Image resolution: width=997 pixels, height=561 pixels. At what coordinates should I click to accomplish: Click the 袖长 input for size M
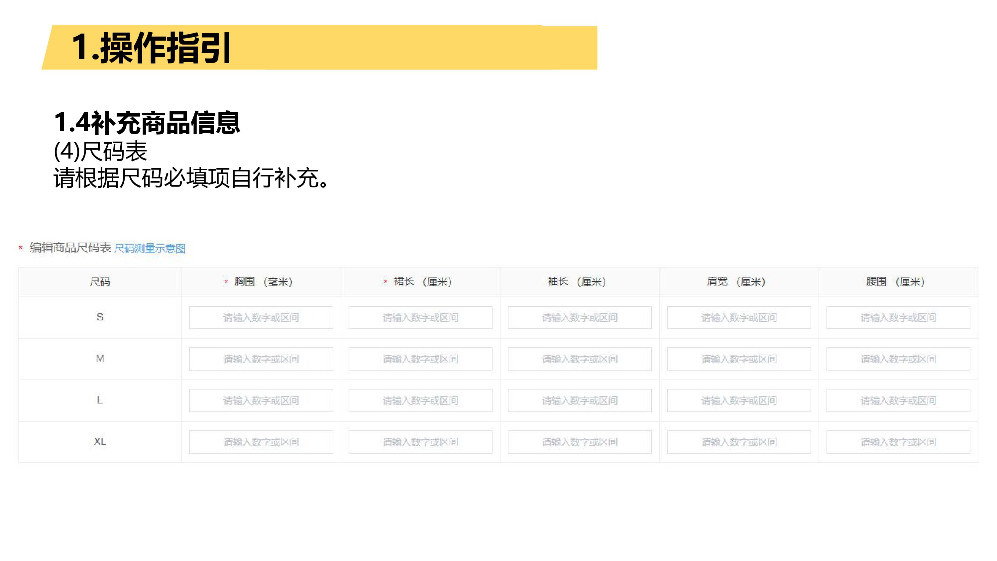(x=580, y=359)
